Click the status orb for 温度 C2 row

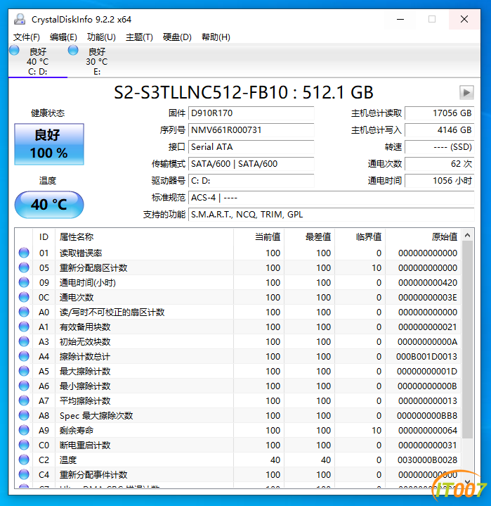click(24, 460)
